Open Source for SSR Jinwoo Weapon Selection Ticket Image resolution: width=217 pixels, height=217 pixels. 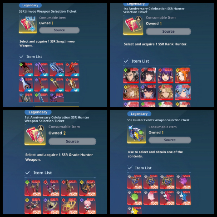59,30
